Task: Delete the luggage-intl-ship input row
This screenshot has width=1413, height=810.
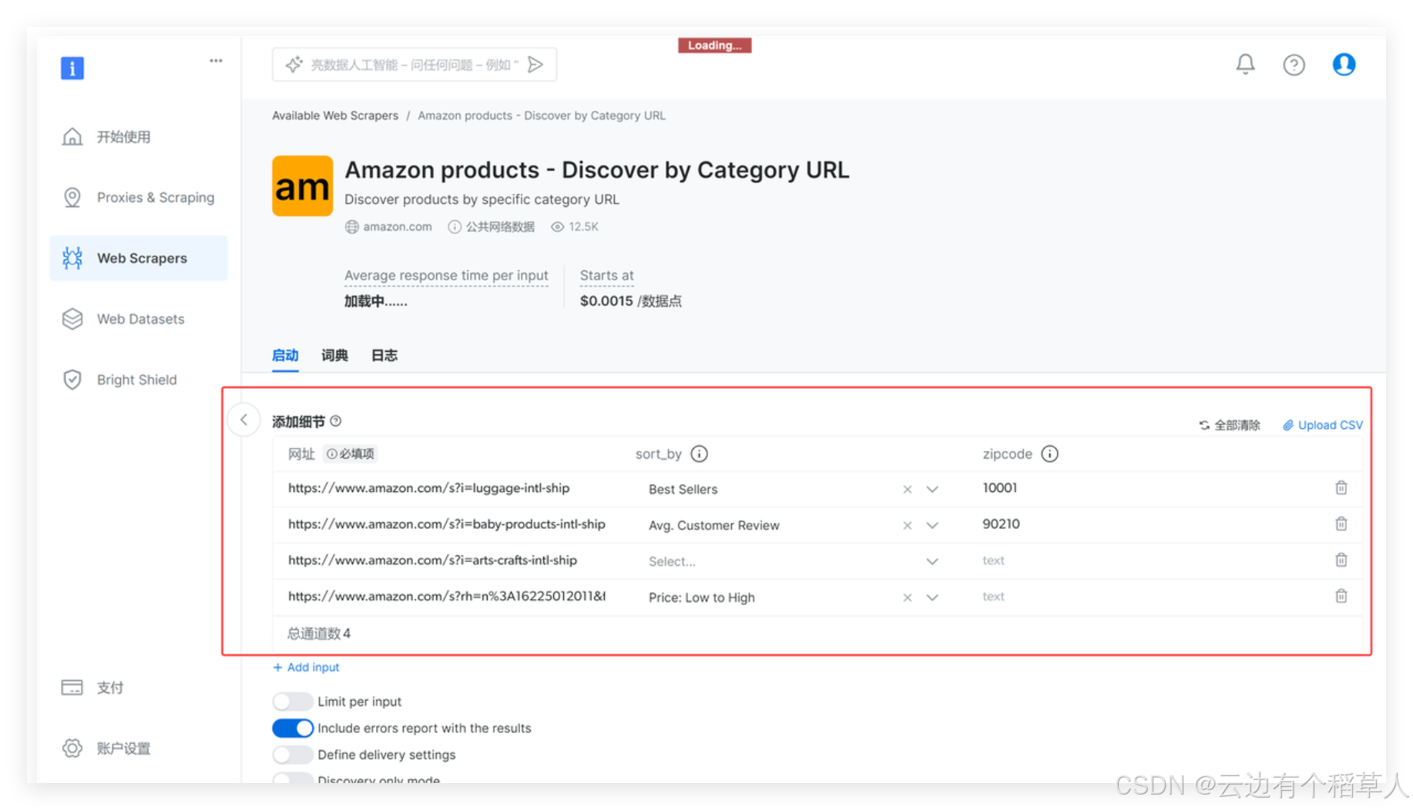Action: point(1341,488)
